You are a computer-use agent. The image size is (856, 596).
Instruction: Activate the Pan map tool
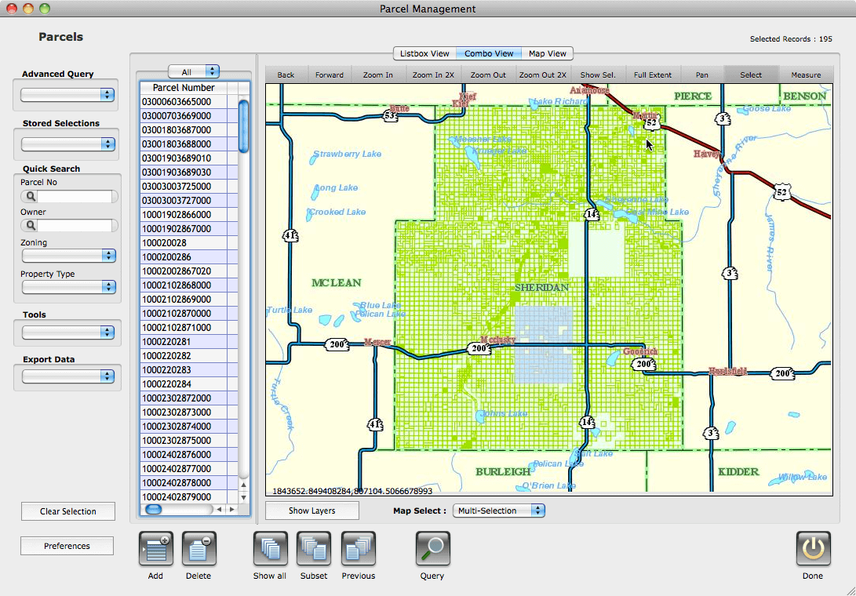[x=702, y=74]
